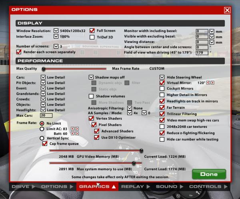Click the Max Quality slider handle
240x199 pixels.
pos(43,68)
